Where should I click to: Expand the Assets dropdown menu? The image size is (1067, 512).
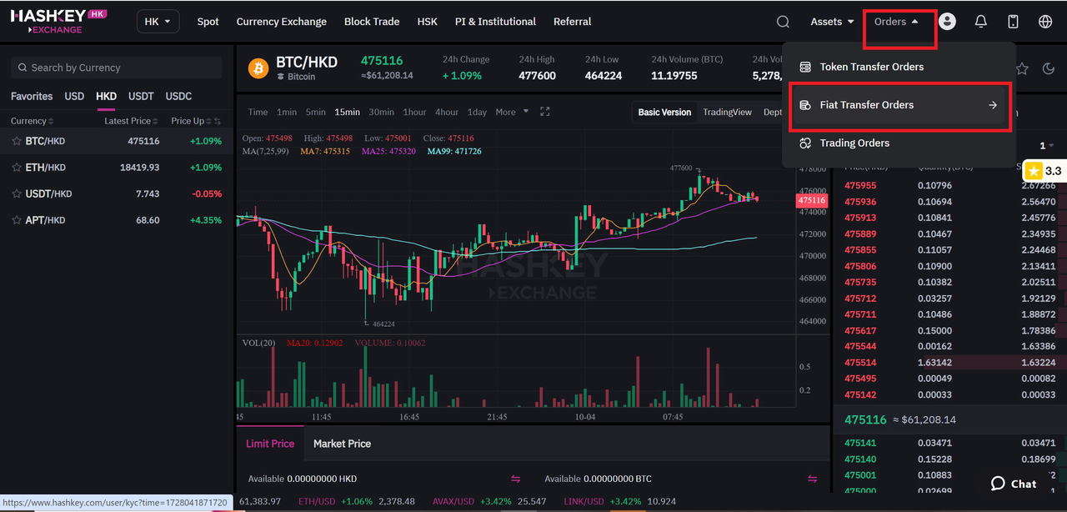point(832,22)
